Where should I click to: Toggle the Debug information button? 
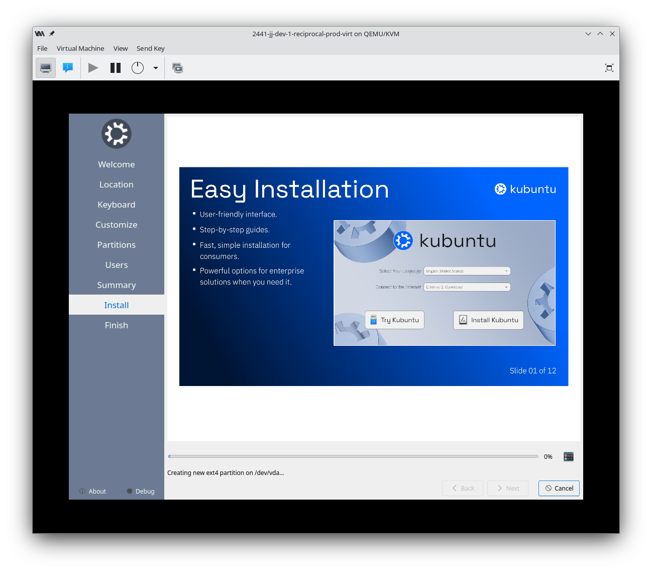(141, 491)
